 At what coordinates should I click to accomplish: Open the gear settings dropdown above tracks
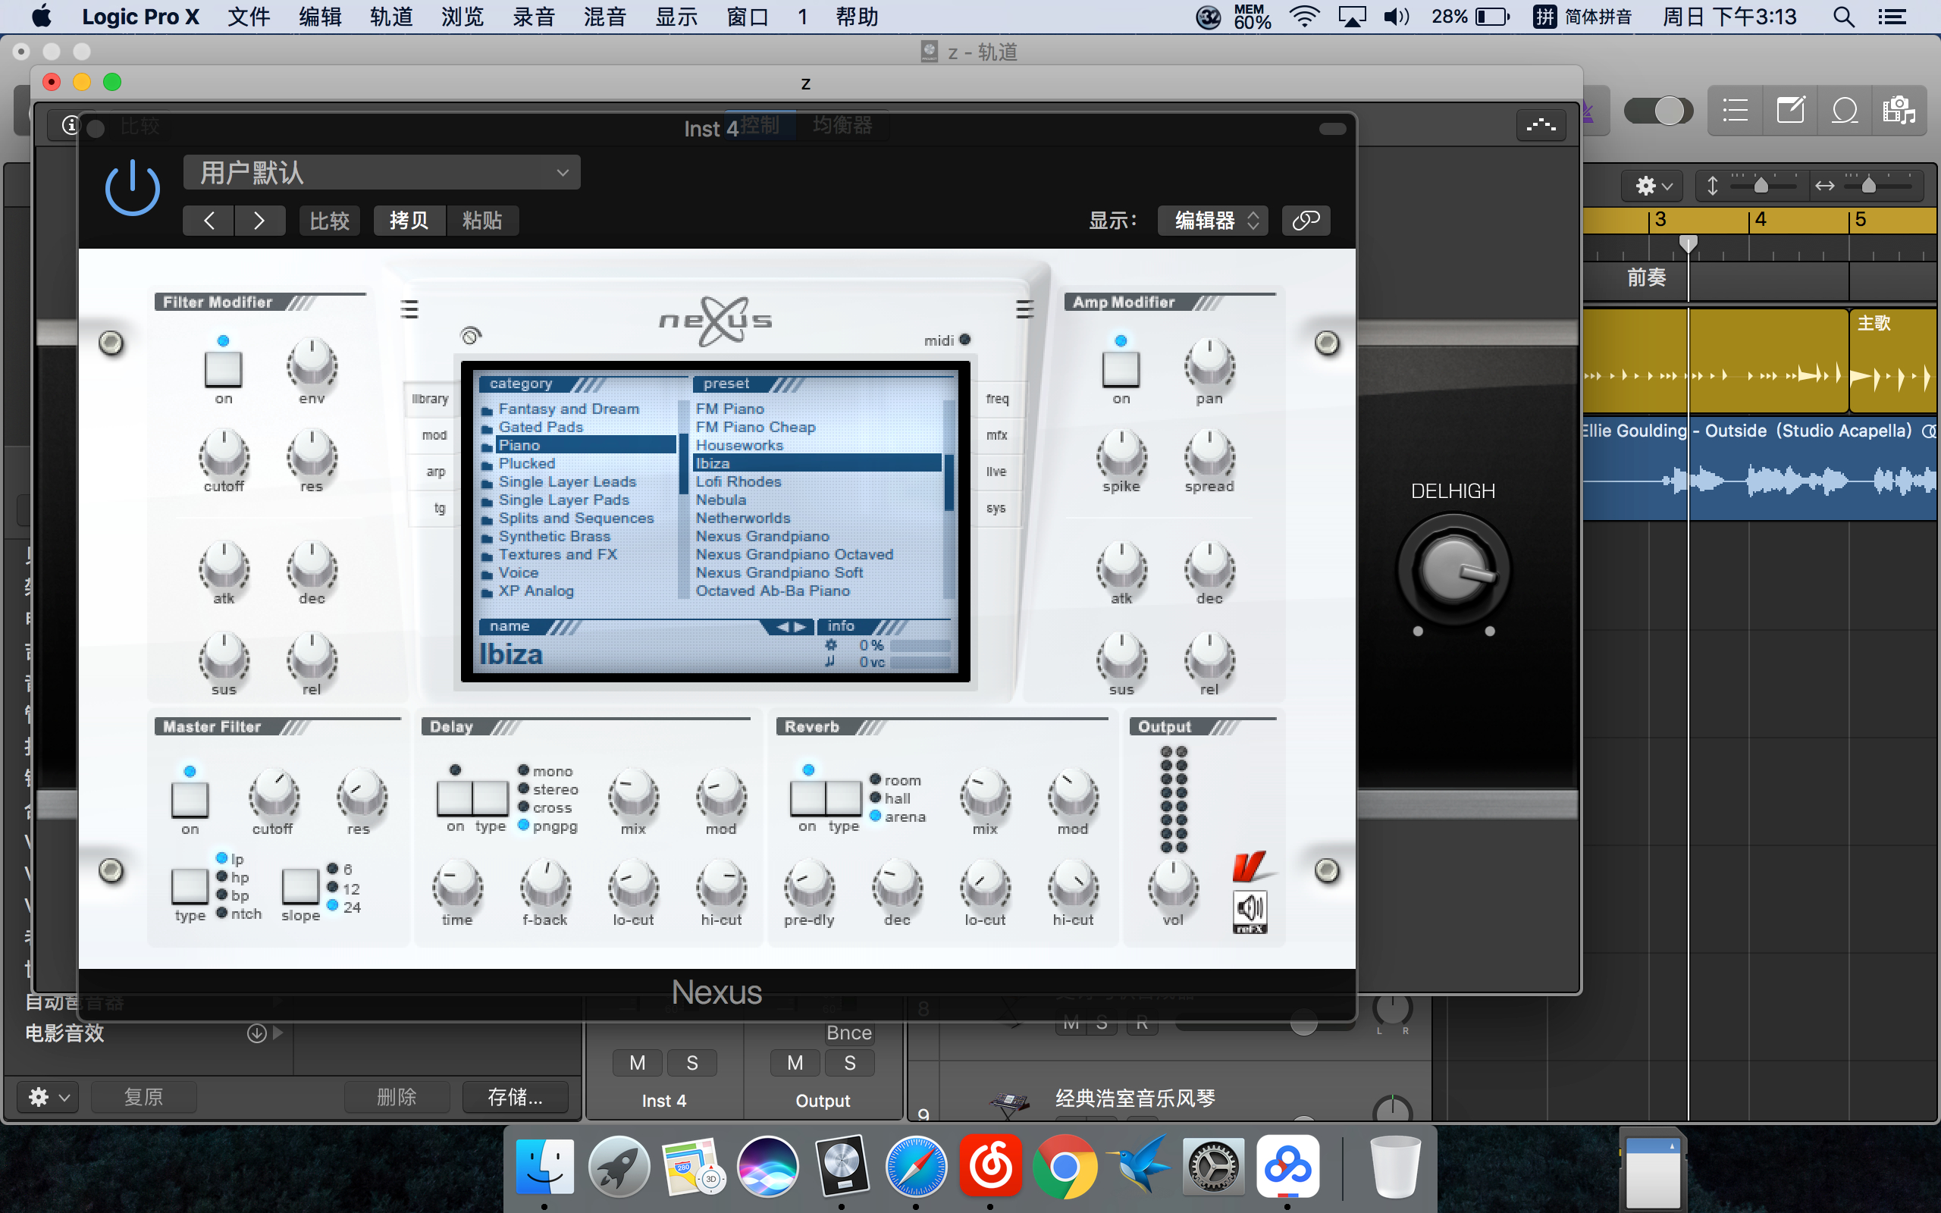point(1652,186)
